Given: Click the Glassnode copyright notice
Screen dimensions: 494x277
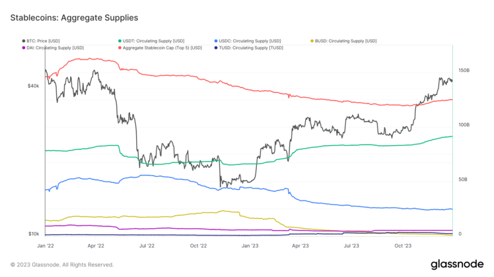Looking at the screenshot, I should tap(62, 265).
